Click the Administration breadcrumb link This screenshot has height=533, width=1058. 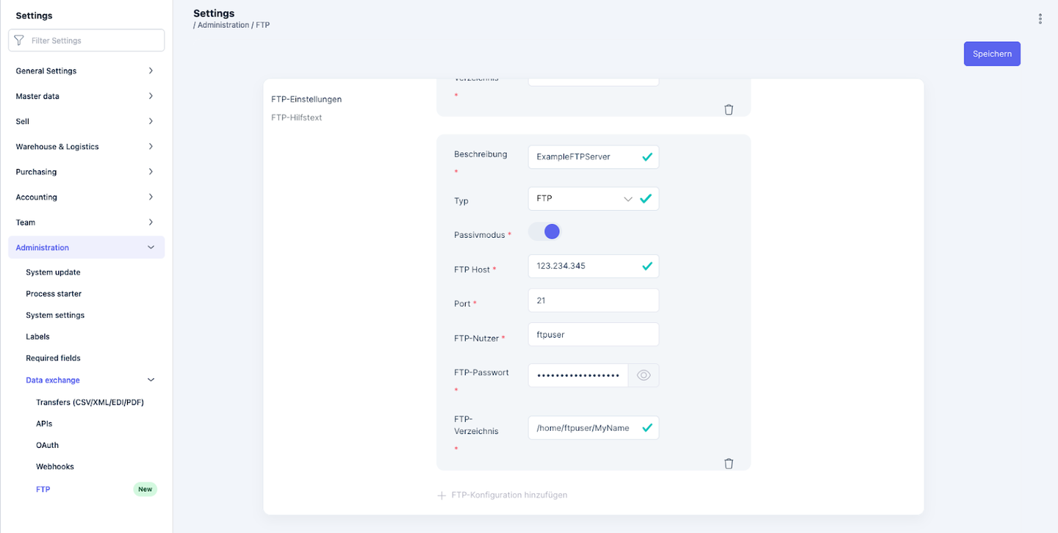(223, 25)
